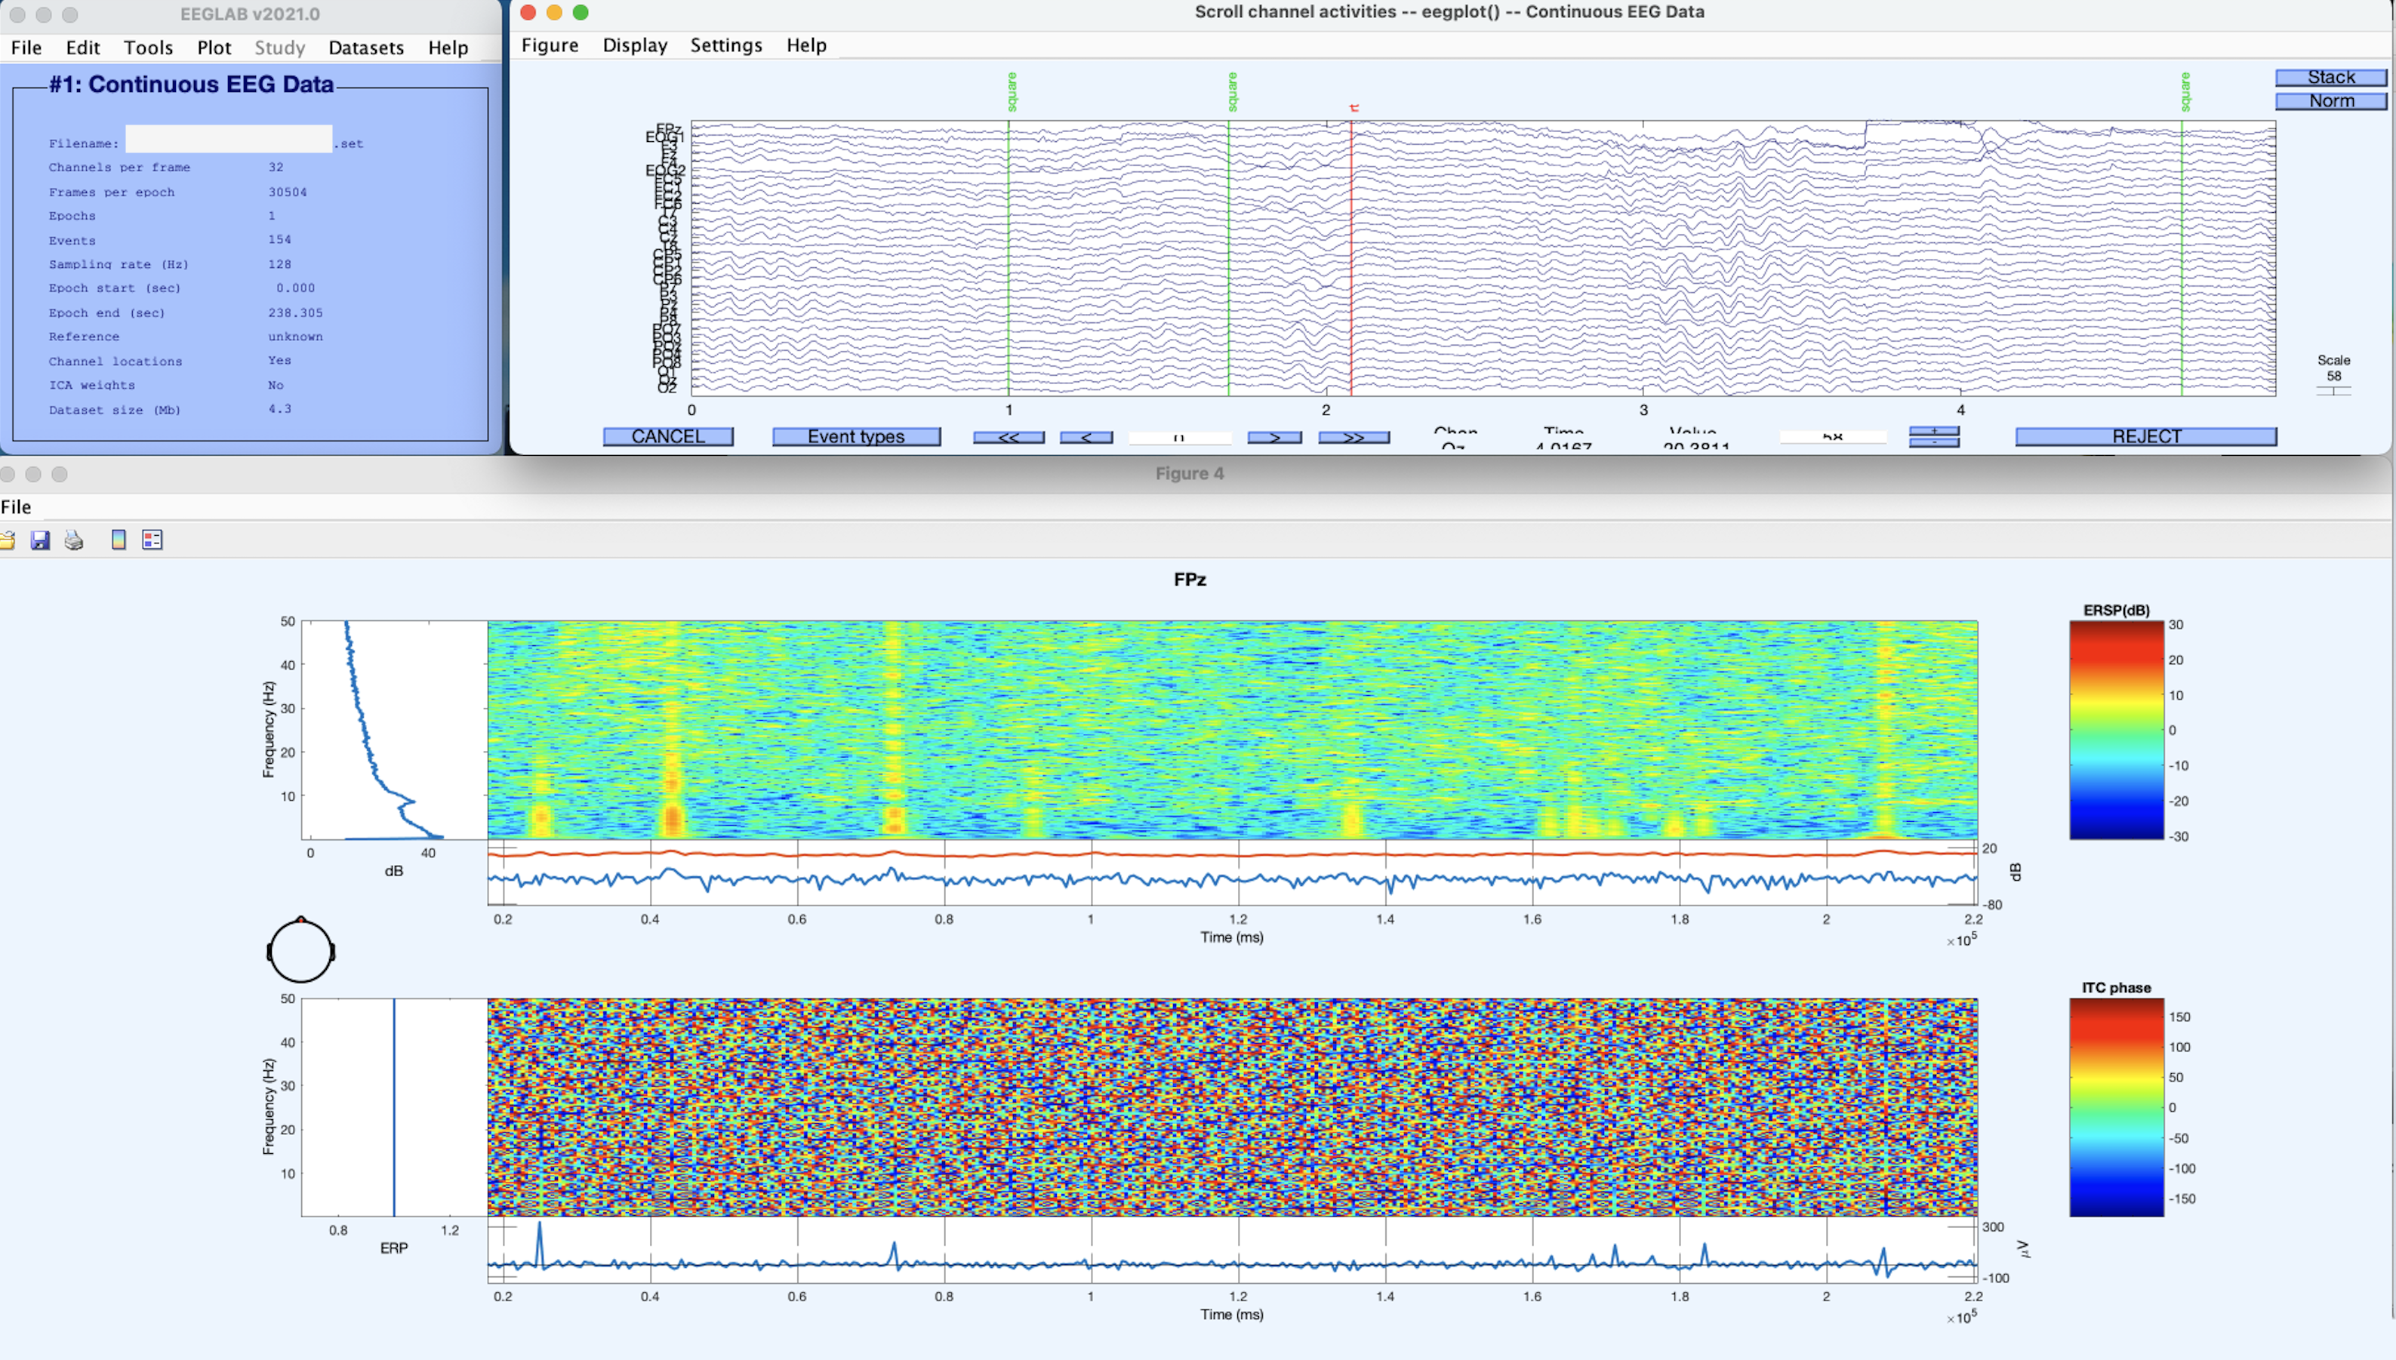Open the Plot menu in EEGLAB

pos(214,48)
